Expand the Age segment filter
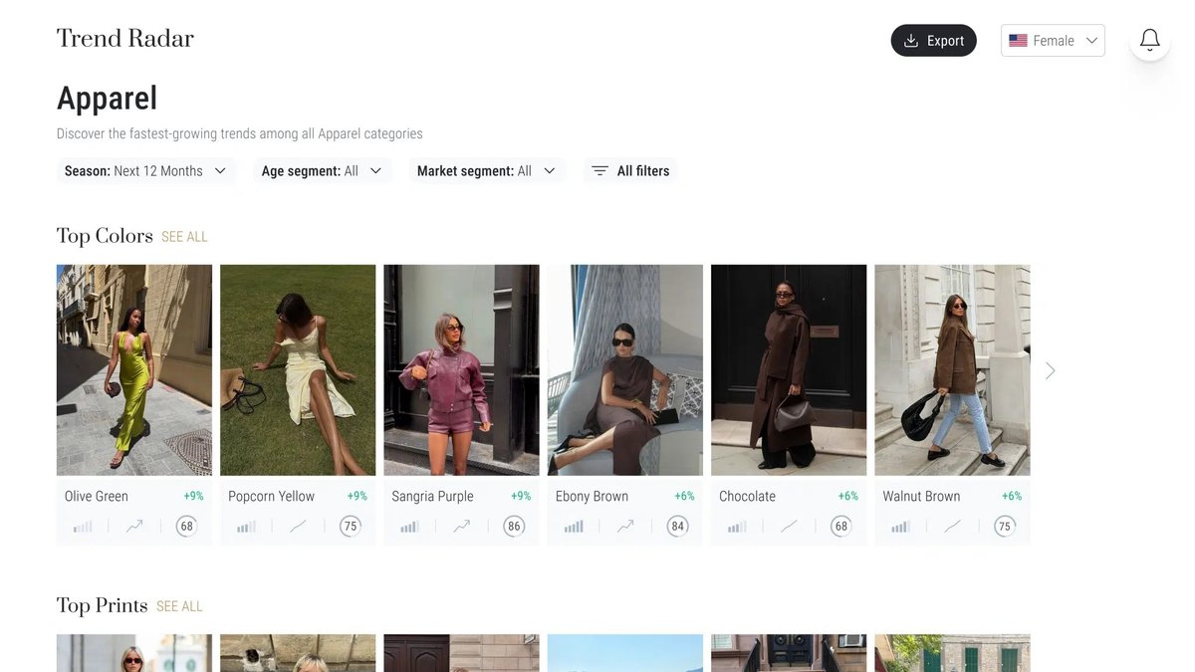 pyautogui.click(x=322, y=171)
